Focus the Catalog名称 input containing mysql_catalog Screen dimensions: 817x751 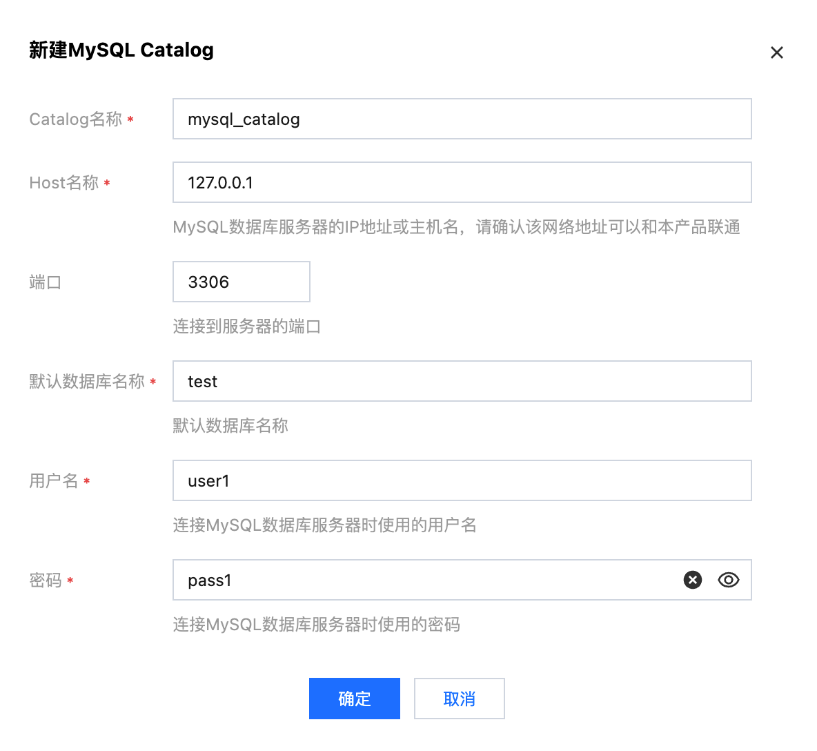[x=461, y=119]
